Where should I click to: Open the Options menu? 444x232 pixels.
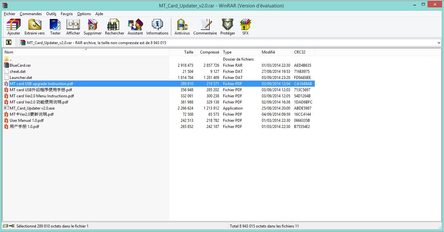[x=84, y=14]
